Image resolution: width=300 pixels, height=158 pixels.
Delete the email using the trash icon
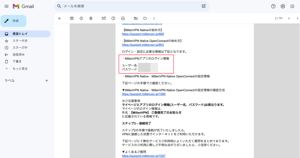91,18
